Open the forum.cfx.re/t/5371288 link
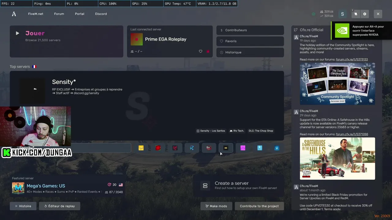392x220 pixels. [352, 134]
